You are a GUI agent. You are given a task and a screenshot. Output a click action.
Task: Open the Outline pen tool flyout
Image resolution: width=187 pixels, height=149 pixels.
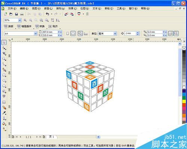(x=4, y=118)
